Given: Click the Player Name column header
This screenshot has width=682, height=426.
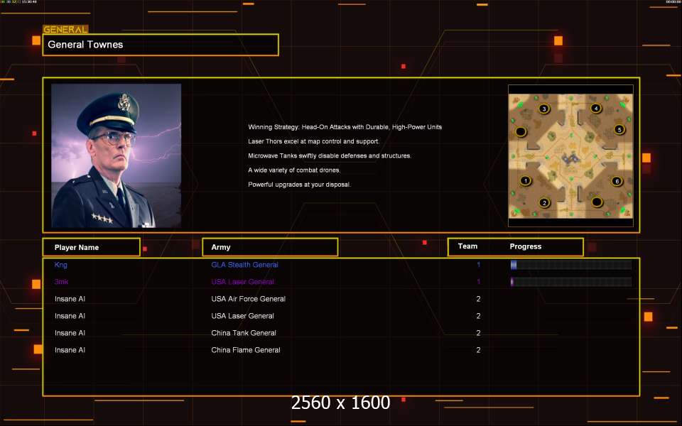Looking at the screenshot, I should [92, 247].
